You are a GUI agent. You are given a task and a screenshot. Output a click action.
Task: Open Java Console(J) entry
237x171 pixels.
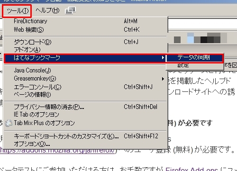tap(85, 71)
